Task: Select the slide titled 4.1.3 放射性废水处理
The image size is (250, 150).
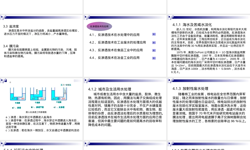Action: tap(209, 109)
